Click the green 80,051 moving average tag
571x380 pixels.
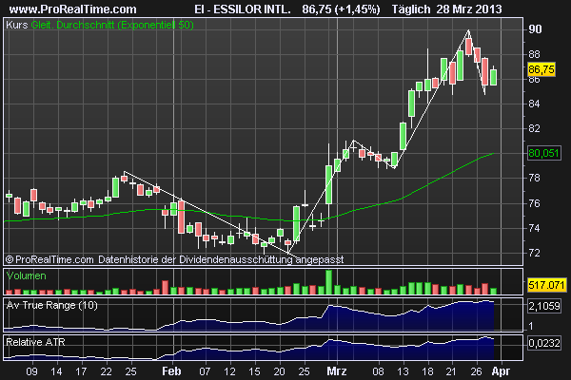point(543,153)
